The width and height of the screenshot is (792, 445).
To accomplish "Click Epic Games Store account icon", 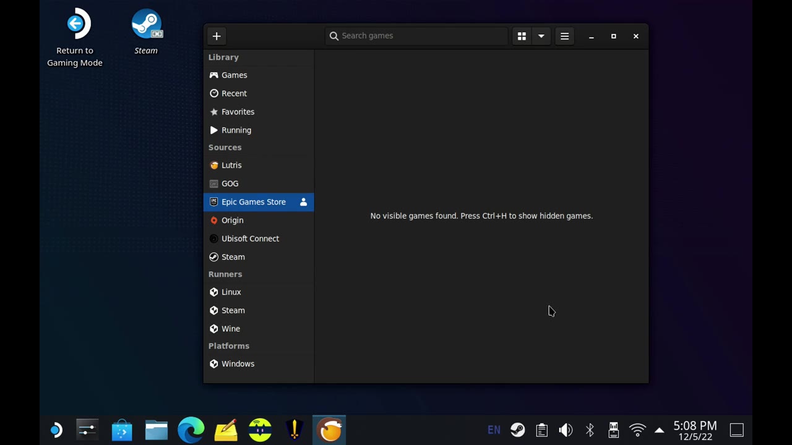I will [x=303, y=202].
